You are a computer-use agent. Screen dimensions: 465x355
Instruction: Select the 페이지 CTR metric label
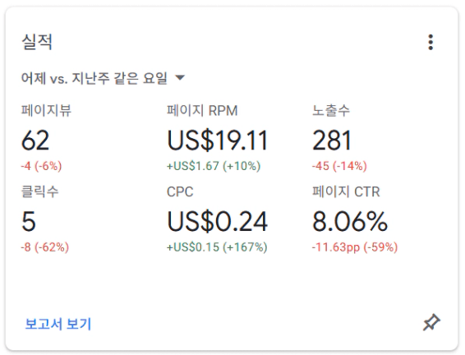[x=346, y=191]
